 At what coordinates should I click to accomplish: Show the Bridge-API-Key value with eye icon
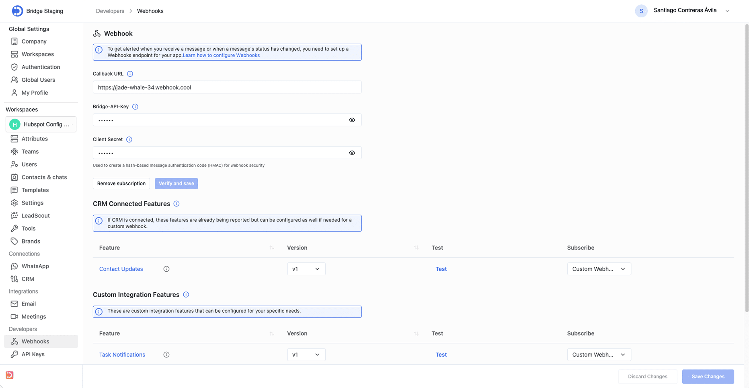click(352, 120)
